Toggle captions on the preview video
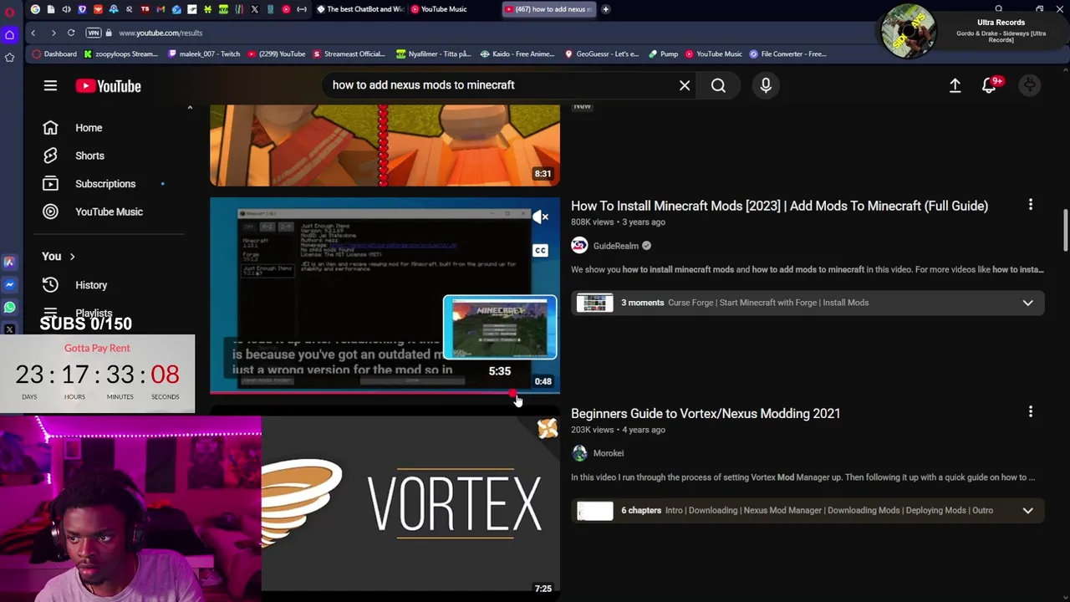Viewport: 1070px width, 602px height. coord(540,250)
